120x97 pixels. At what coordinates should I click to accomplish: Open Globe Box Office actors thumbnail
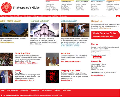7,59
